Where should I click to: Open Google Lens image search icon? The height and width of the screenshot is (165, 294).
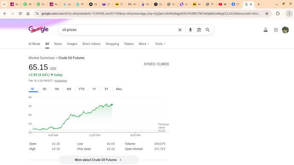pyautogui.click(x=199, y=30)
